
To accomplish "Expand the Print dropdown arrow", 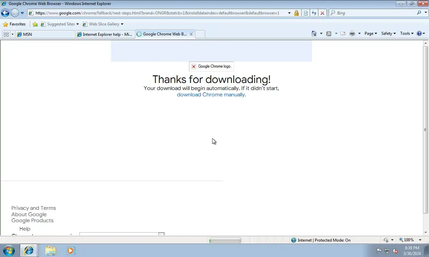I will [359, 33].
